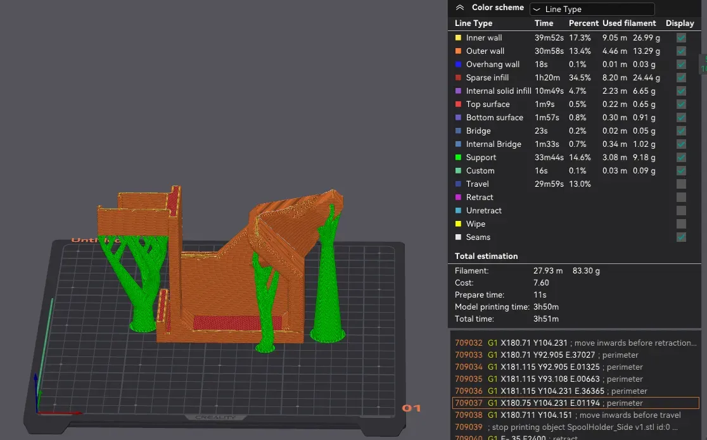This screenshot has width=707, height=440.
Task: Select highlighted G-code line 709037
Action: pyautogui.click(x=575, y=403)
